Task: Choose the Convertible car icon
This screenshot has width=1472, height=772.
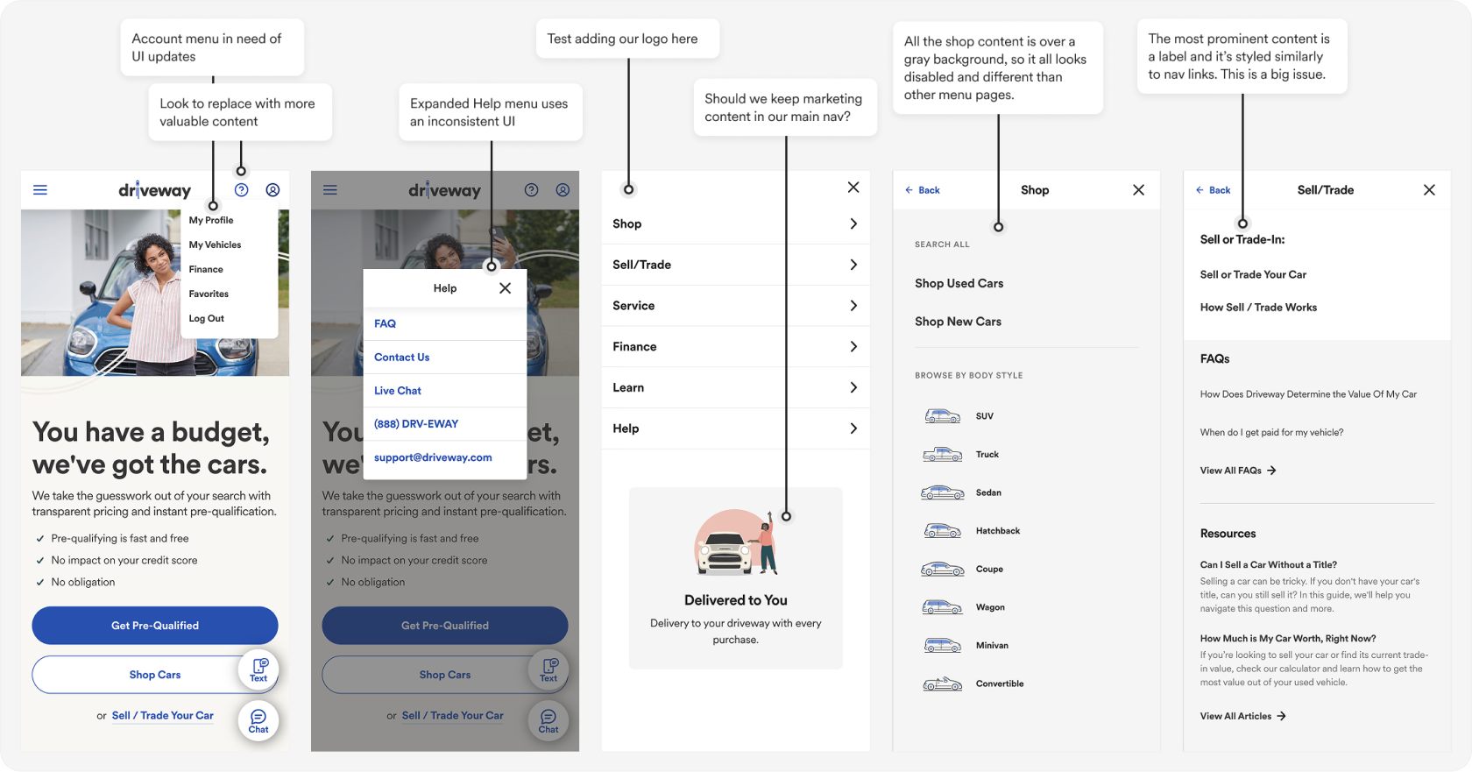Action: (942, 683)
